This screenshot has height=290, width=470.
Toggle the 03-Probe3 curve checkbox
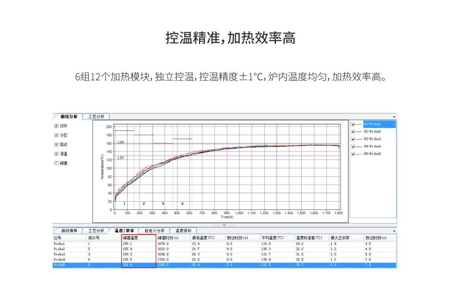pyautogui.click(x=353, y=139)
